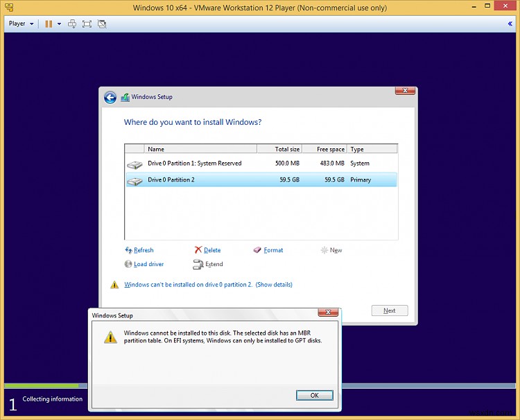Sort by the Total size column header
This screenshot has height=420, width=520.
pyautogui.click(x=279, y=149)
